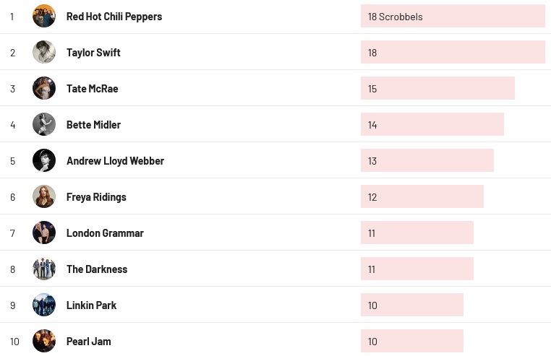Click the Taylor Swift artist name
The width and height of the screenshot is (551, 356).
pyautogui.click(x=93, y=52)
